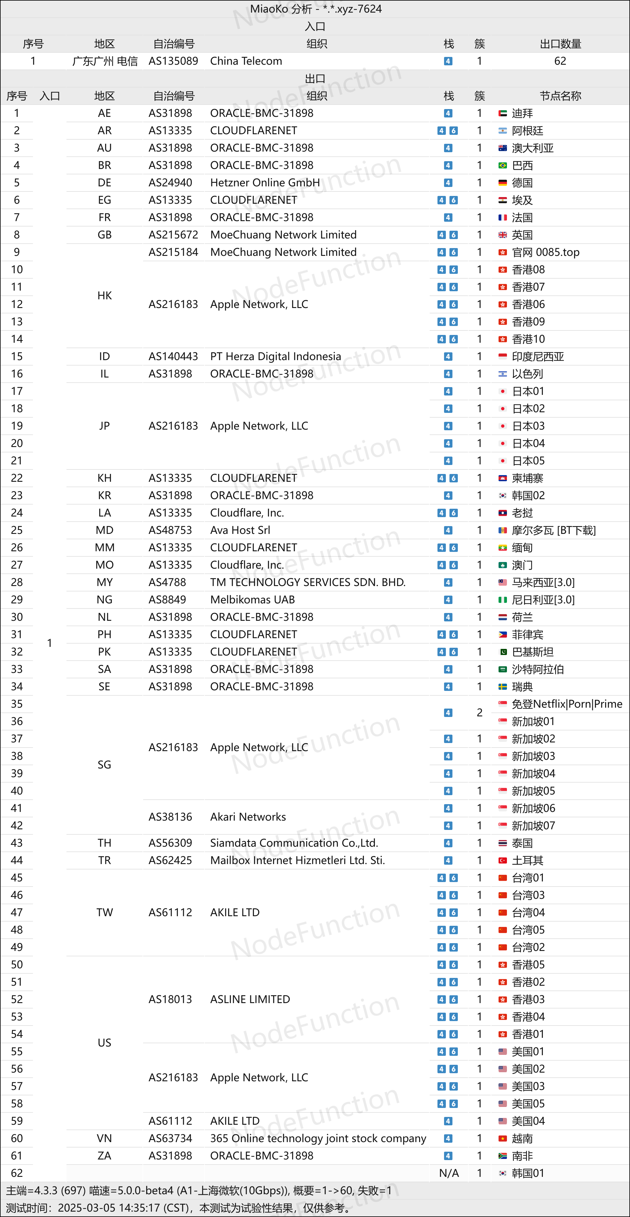Click the cluster value 2 for Singapore
The image size is (630, 1217).
pos(479,712)
